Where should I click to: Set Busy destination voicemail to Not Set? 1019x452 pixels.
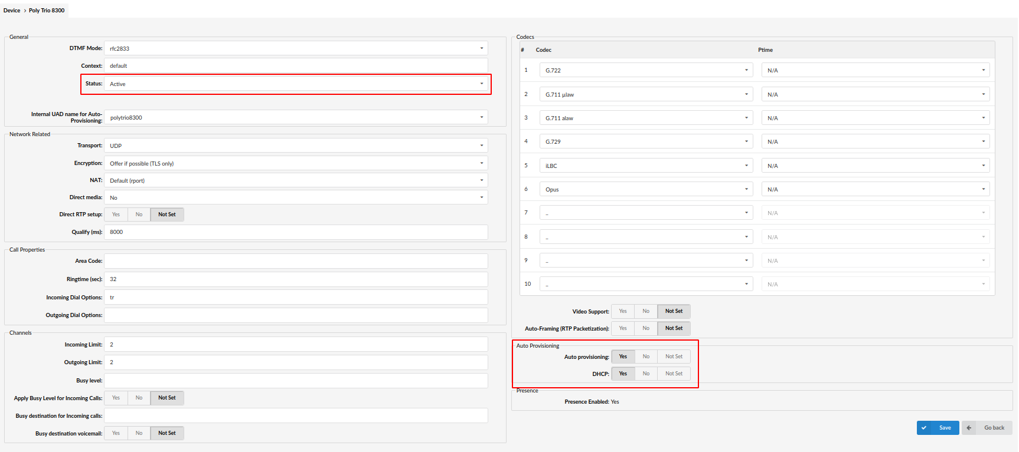(x=167, y=433)
